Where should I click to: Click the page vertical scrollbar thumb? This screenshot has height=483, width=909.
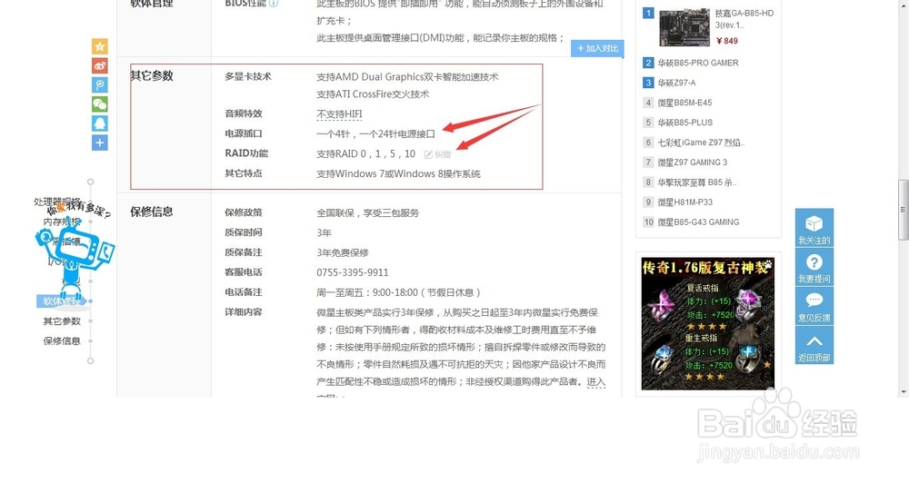tap(904, 210)
